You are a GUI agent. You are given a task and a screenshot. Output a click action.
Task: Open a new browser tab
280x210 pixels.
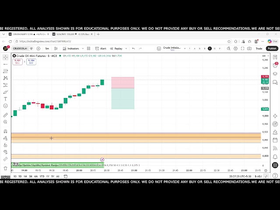tap(98, 34)
